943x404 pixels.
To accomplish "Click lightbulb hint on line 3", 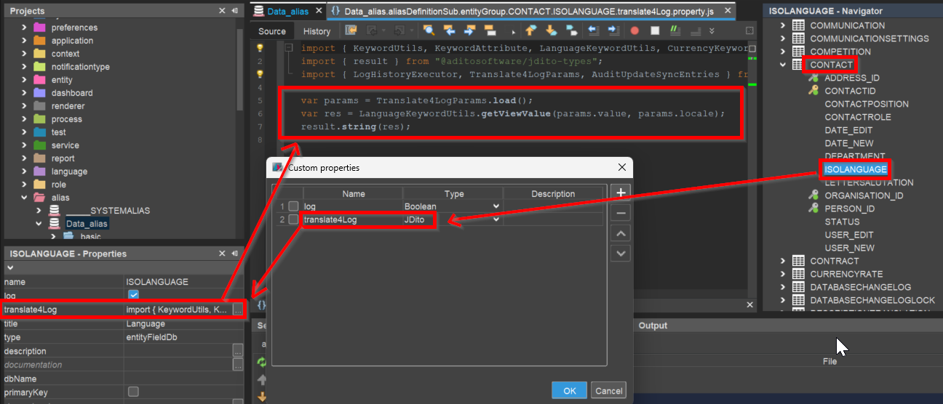I will (x=260, y=74).
